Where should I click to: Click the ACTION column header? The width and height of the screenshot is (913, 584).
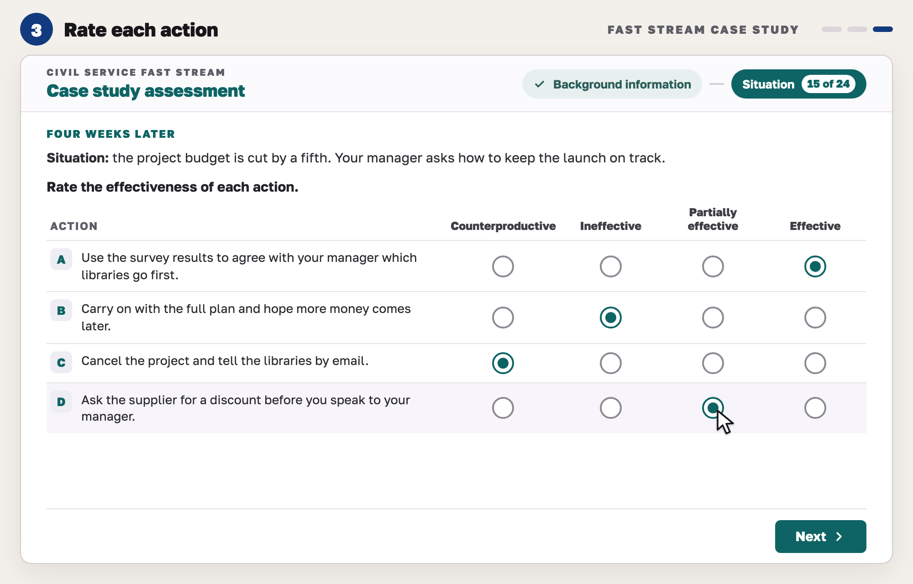[x=74, y=226]
